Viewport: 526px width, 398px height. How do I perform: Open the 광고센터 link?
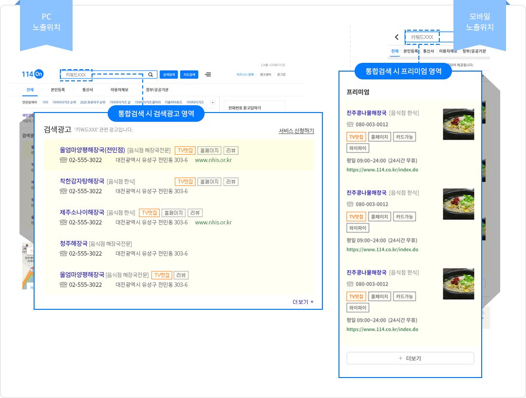coord(265,75)
